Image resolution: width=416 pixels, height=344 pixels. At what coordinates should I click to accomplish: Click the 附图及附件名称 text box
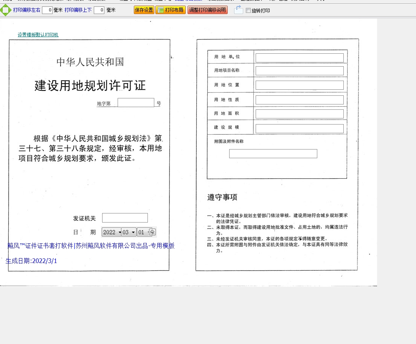coord(273,154)
